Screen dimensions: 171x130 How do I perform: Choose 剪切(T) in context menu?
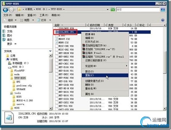pyautogui.click(x=105, y=71)
